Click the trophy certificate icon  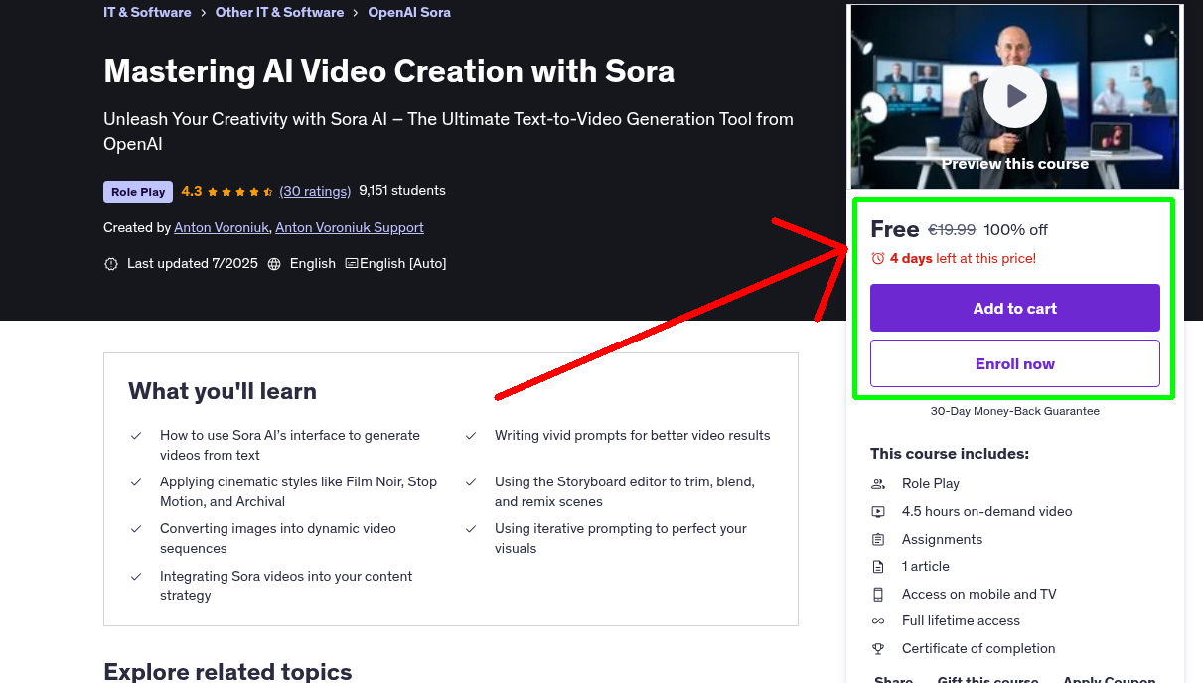(878, 649)
